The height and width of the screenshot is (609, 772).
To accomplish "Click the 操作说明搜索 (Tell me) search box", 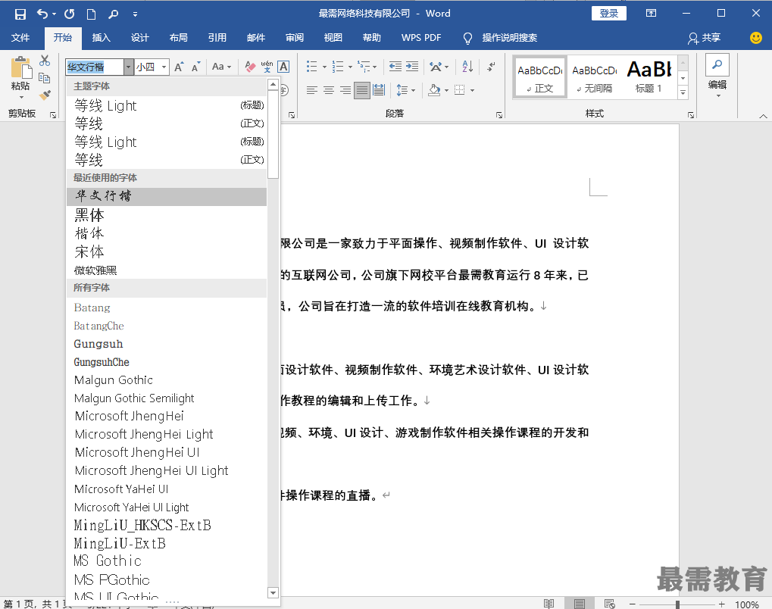I will click(x=509, y=38).
